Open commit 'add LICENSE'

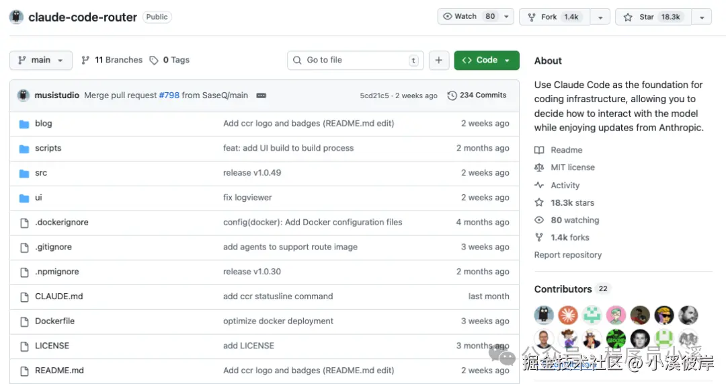coord(249,346)
